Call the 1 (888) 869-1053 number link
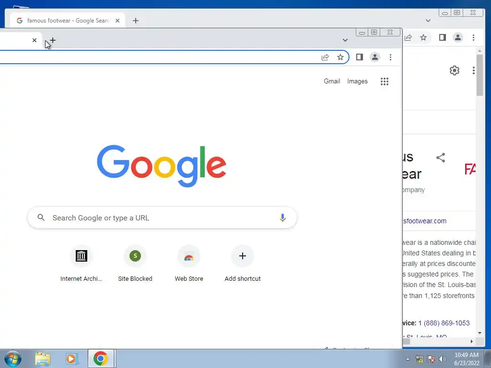The height and width of the screenshot is (368, 491). (444, 323)
